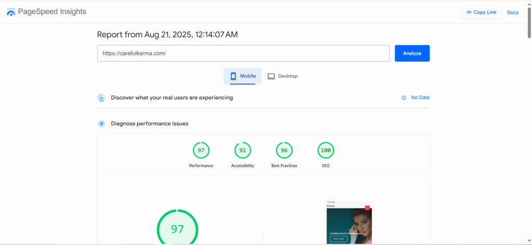Click the info icon beside No Data
532x245 pixels.
(404, 98)
